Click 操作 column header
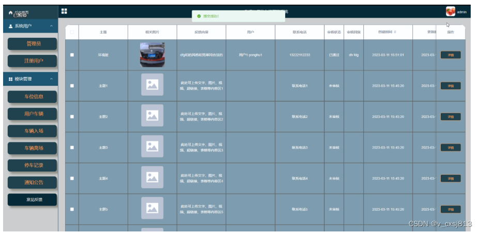This screenshot has width=480, height=233. [451, 32]
